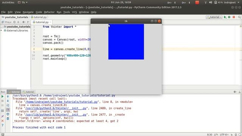Select youtube_tutorials project root in tree
Screen dimensions: 242x136
coord(17,27)
